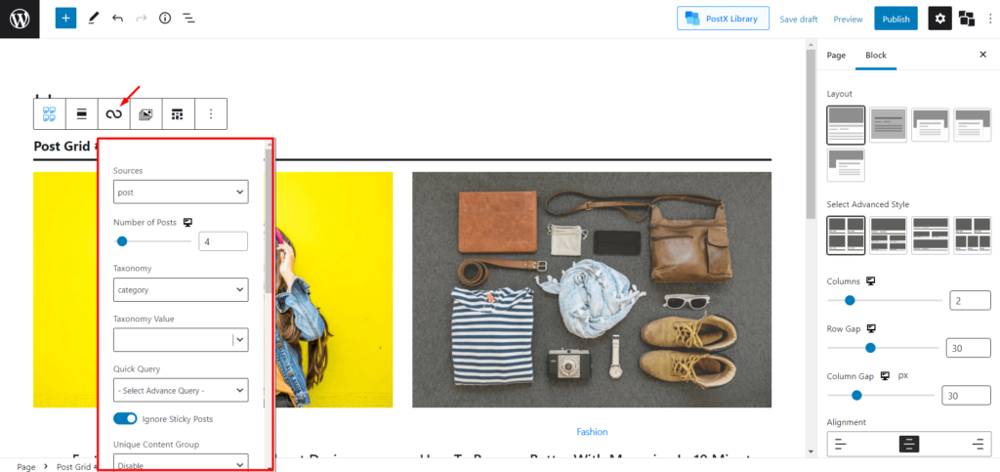Screen dimensions: 1000x472
Task: Open the PostX Library
Action: [724, 19]
